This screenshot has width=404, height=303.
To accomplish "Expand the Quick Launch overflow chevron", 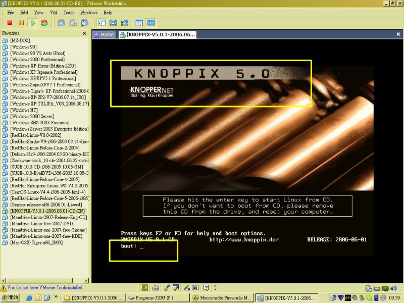I will pos(56,297).
